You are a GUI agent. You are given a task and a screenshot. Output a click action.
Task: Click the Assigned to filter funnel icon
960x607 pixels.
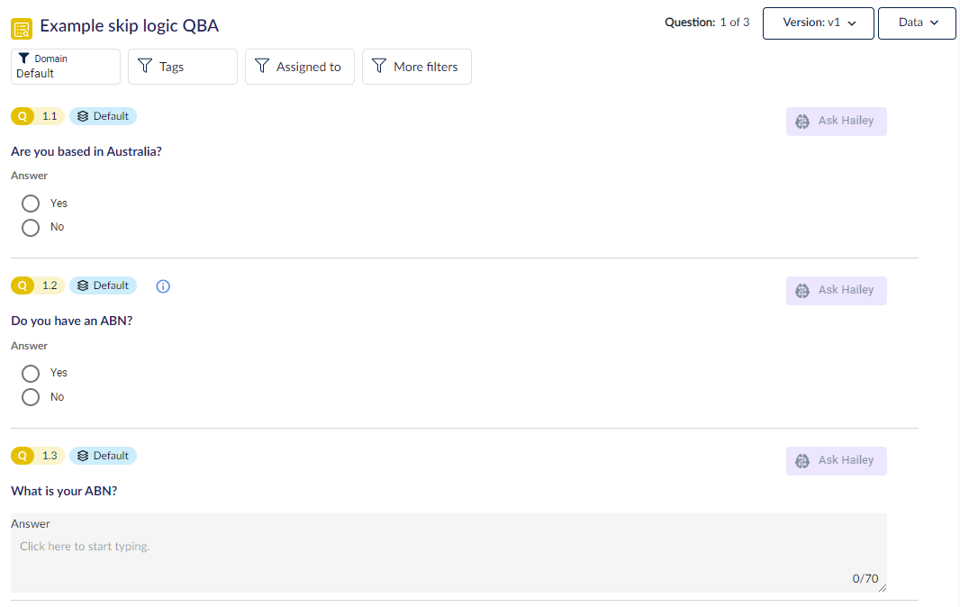tap(262, 66)
